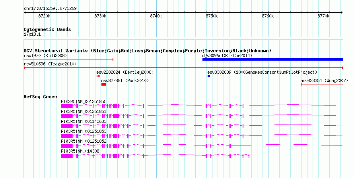Click the NM_001251852 transcript gene model

point(202,146)
